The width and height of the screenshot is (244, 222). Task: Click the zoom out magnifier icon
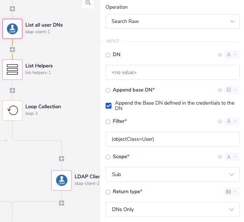click(x=88, y=3)
